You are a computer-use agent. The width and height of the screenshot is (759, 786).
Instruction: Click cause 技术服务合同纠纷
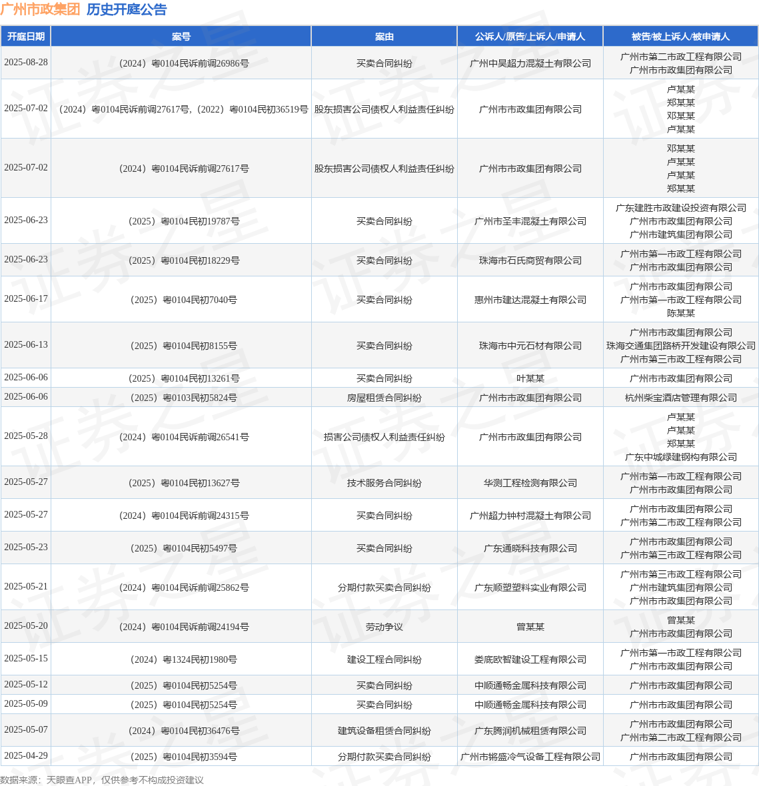coord(384,483)
